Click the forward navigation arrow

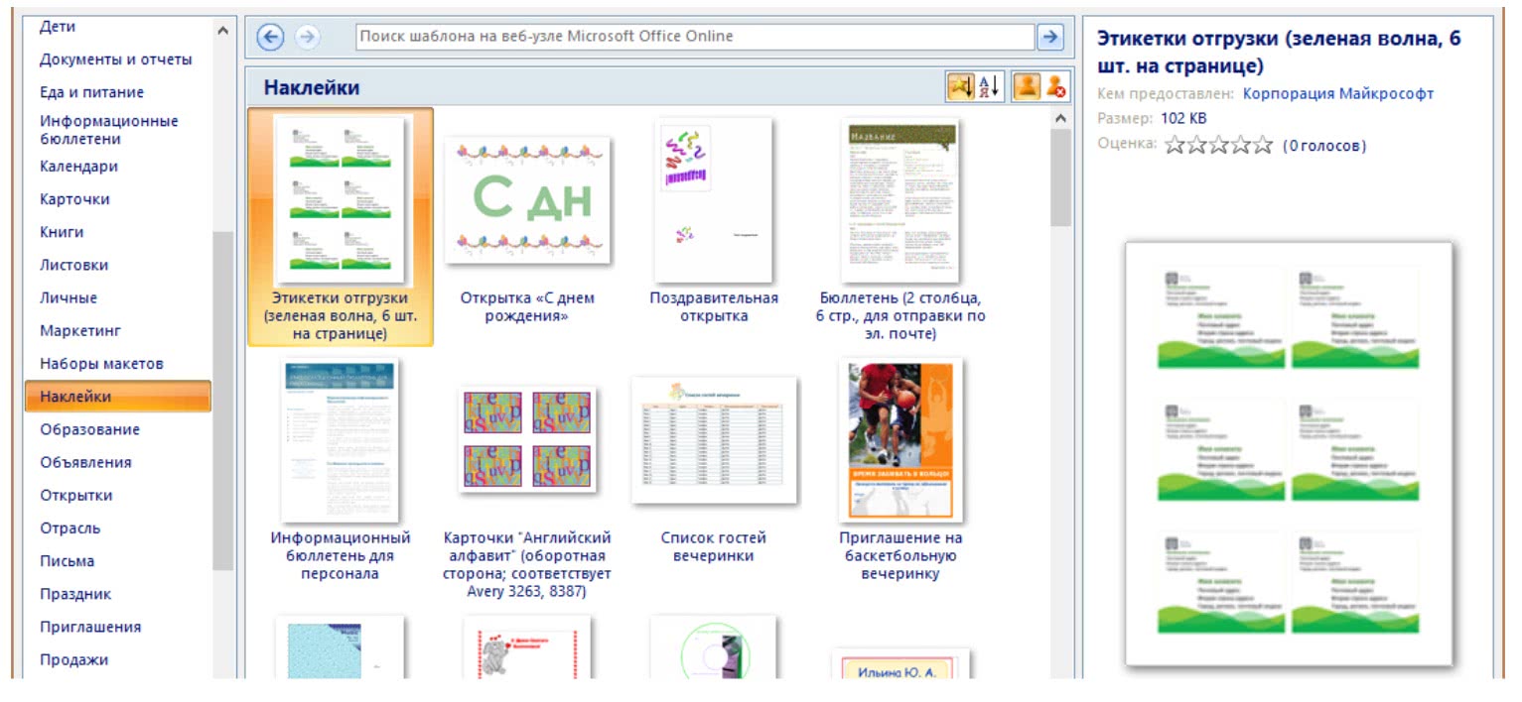click(x=308, y=37)
